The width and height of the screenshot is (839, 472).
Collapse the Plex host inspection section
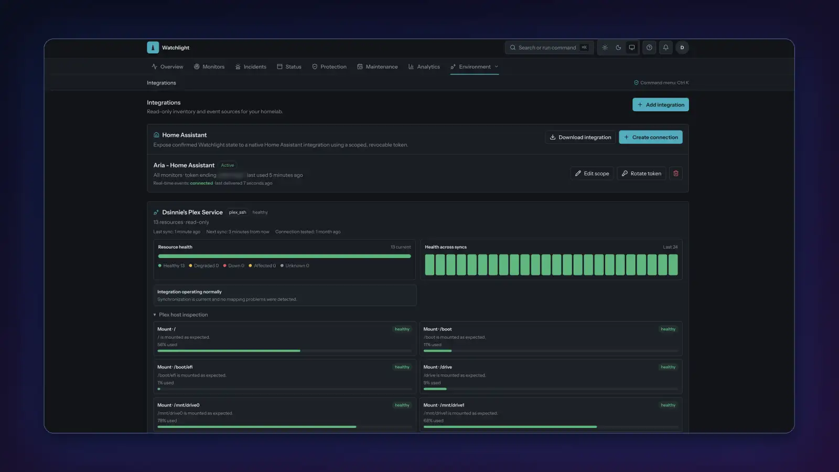[181, 315]
